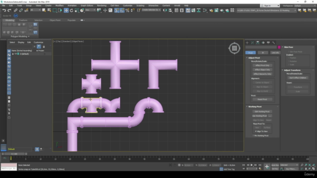Screen dimensions: 317x178
Task: Toggle the 3D Snaps button
Action: click(117, 10)
